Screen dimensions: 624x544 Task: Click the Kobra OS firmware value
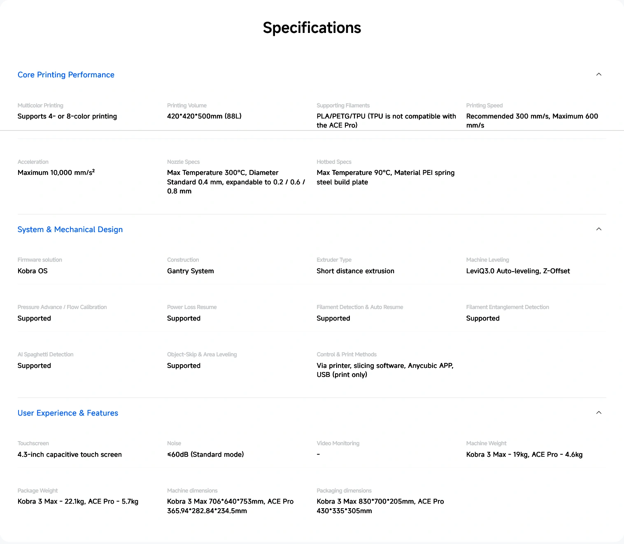pos(33,271)
